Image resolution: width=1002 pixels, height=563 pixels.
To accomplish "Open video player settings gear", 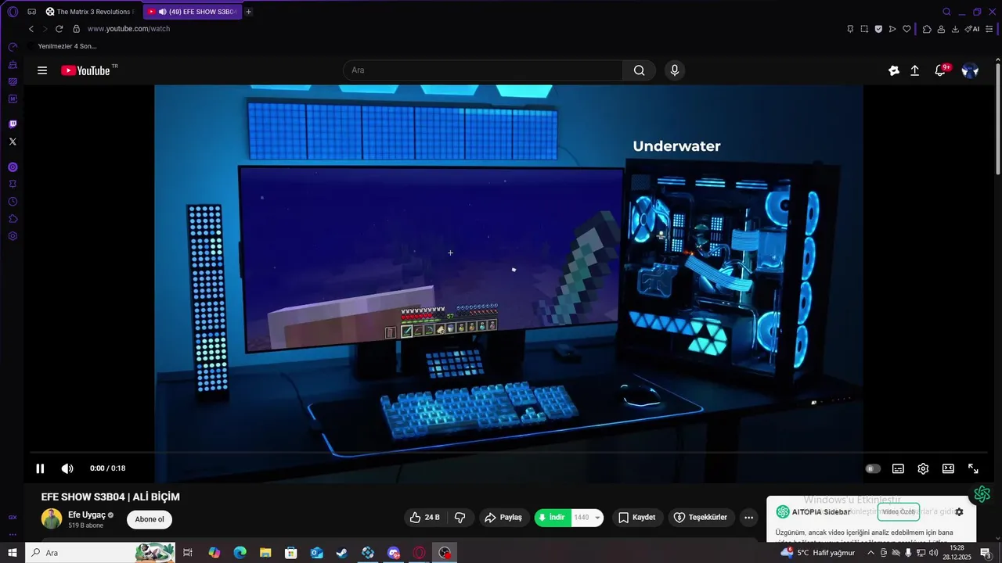I will coord(923,468).
